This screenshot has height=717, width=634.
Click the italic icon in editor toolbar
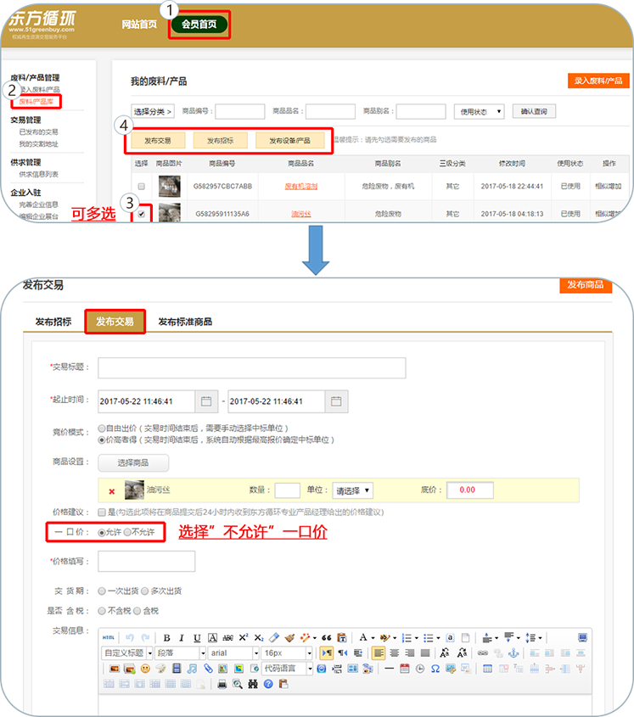click(182, 637)
